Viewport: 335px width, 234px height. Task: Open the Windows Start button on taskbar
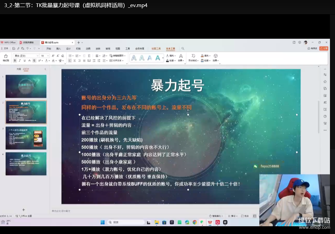pyautogui.click(x=102, y=222)
